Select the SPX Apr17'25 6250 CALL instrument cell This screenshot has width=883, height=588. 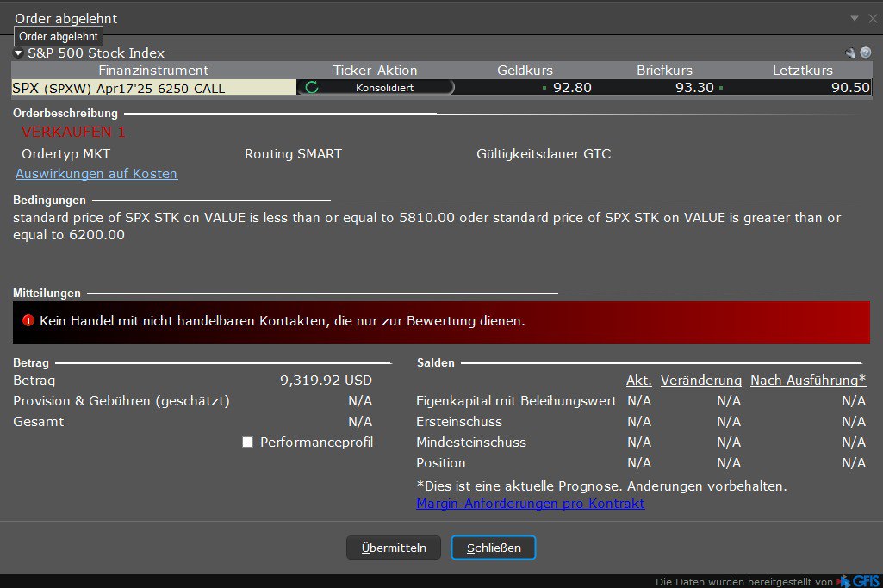tap(153, 88)
